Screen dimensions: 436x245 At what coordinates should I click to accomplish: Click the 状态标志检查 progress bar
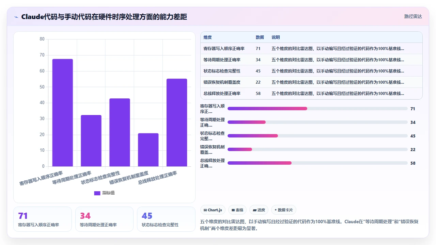pyautogui.click(x=317, y=136)
